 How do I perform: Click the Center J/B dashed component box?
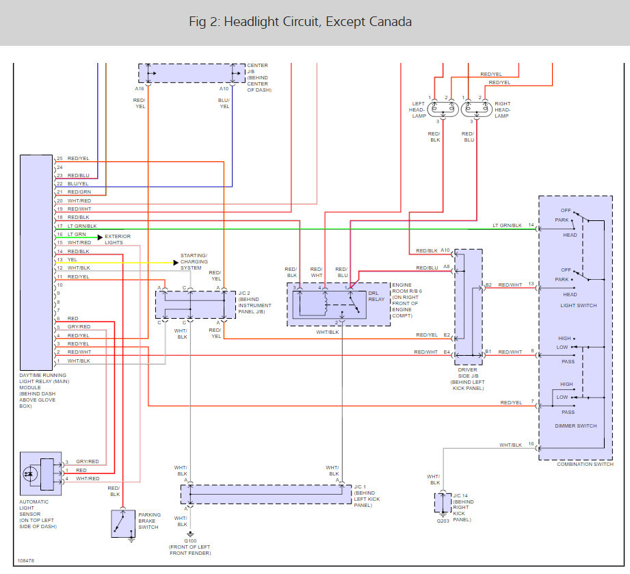192,73
